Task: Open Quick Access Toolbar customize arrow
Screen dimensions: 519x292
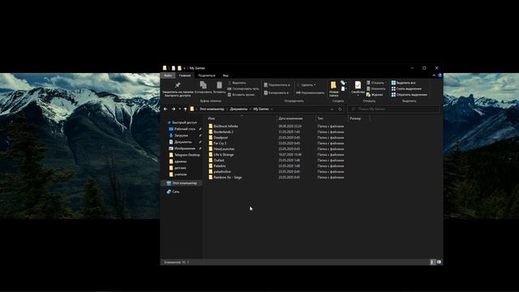Action: [x=184, y=68]
